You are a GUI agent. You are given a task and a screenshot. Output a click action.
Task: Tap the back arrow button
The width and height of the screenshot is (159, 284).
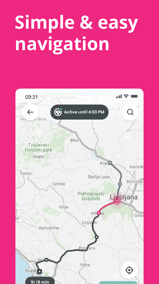[x=30, y=112]
